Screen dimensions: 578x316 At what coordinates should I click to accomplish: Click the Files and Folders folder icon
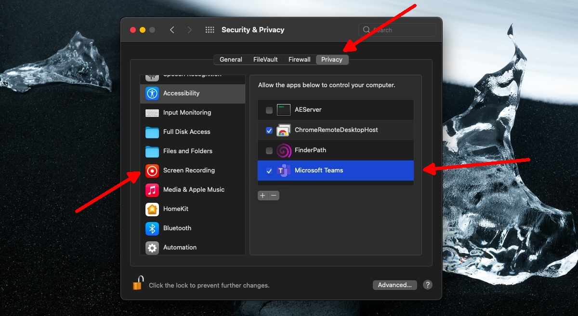pyautogui.click(x=152, y=151)
